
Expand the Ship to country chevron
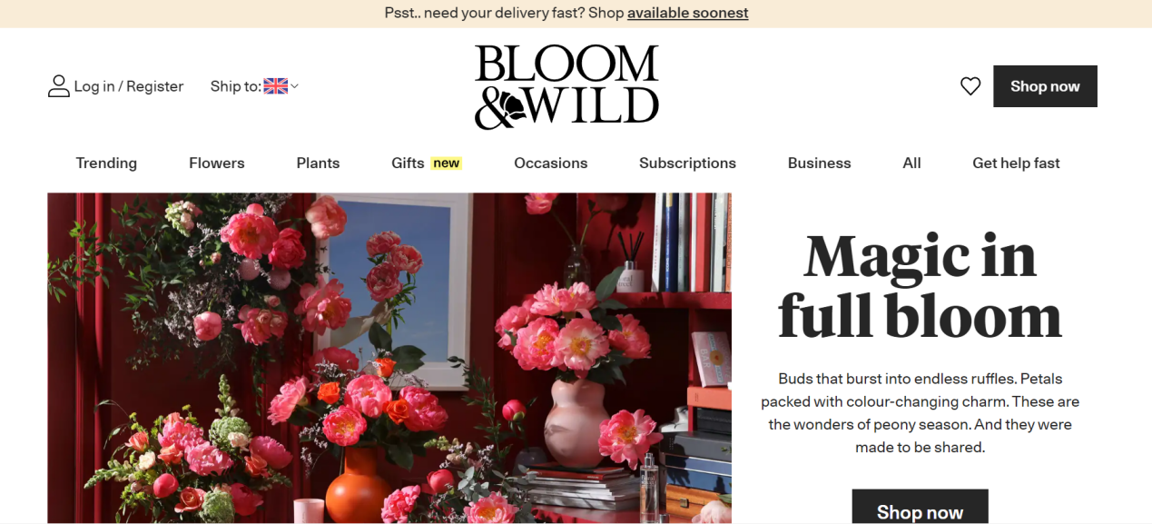pos(294,86)
